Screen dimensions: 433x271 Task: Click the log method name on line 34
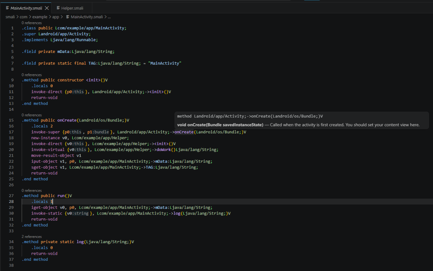[x=80, y=242]
